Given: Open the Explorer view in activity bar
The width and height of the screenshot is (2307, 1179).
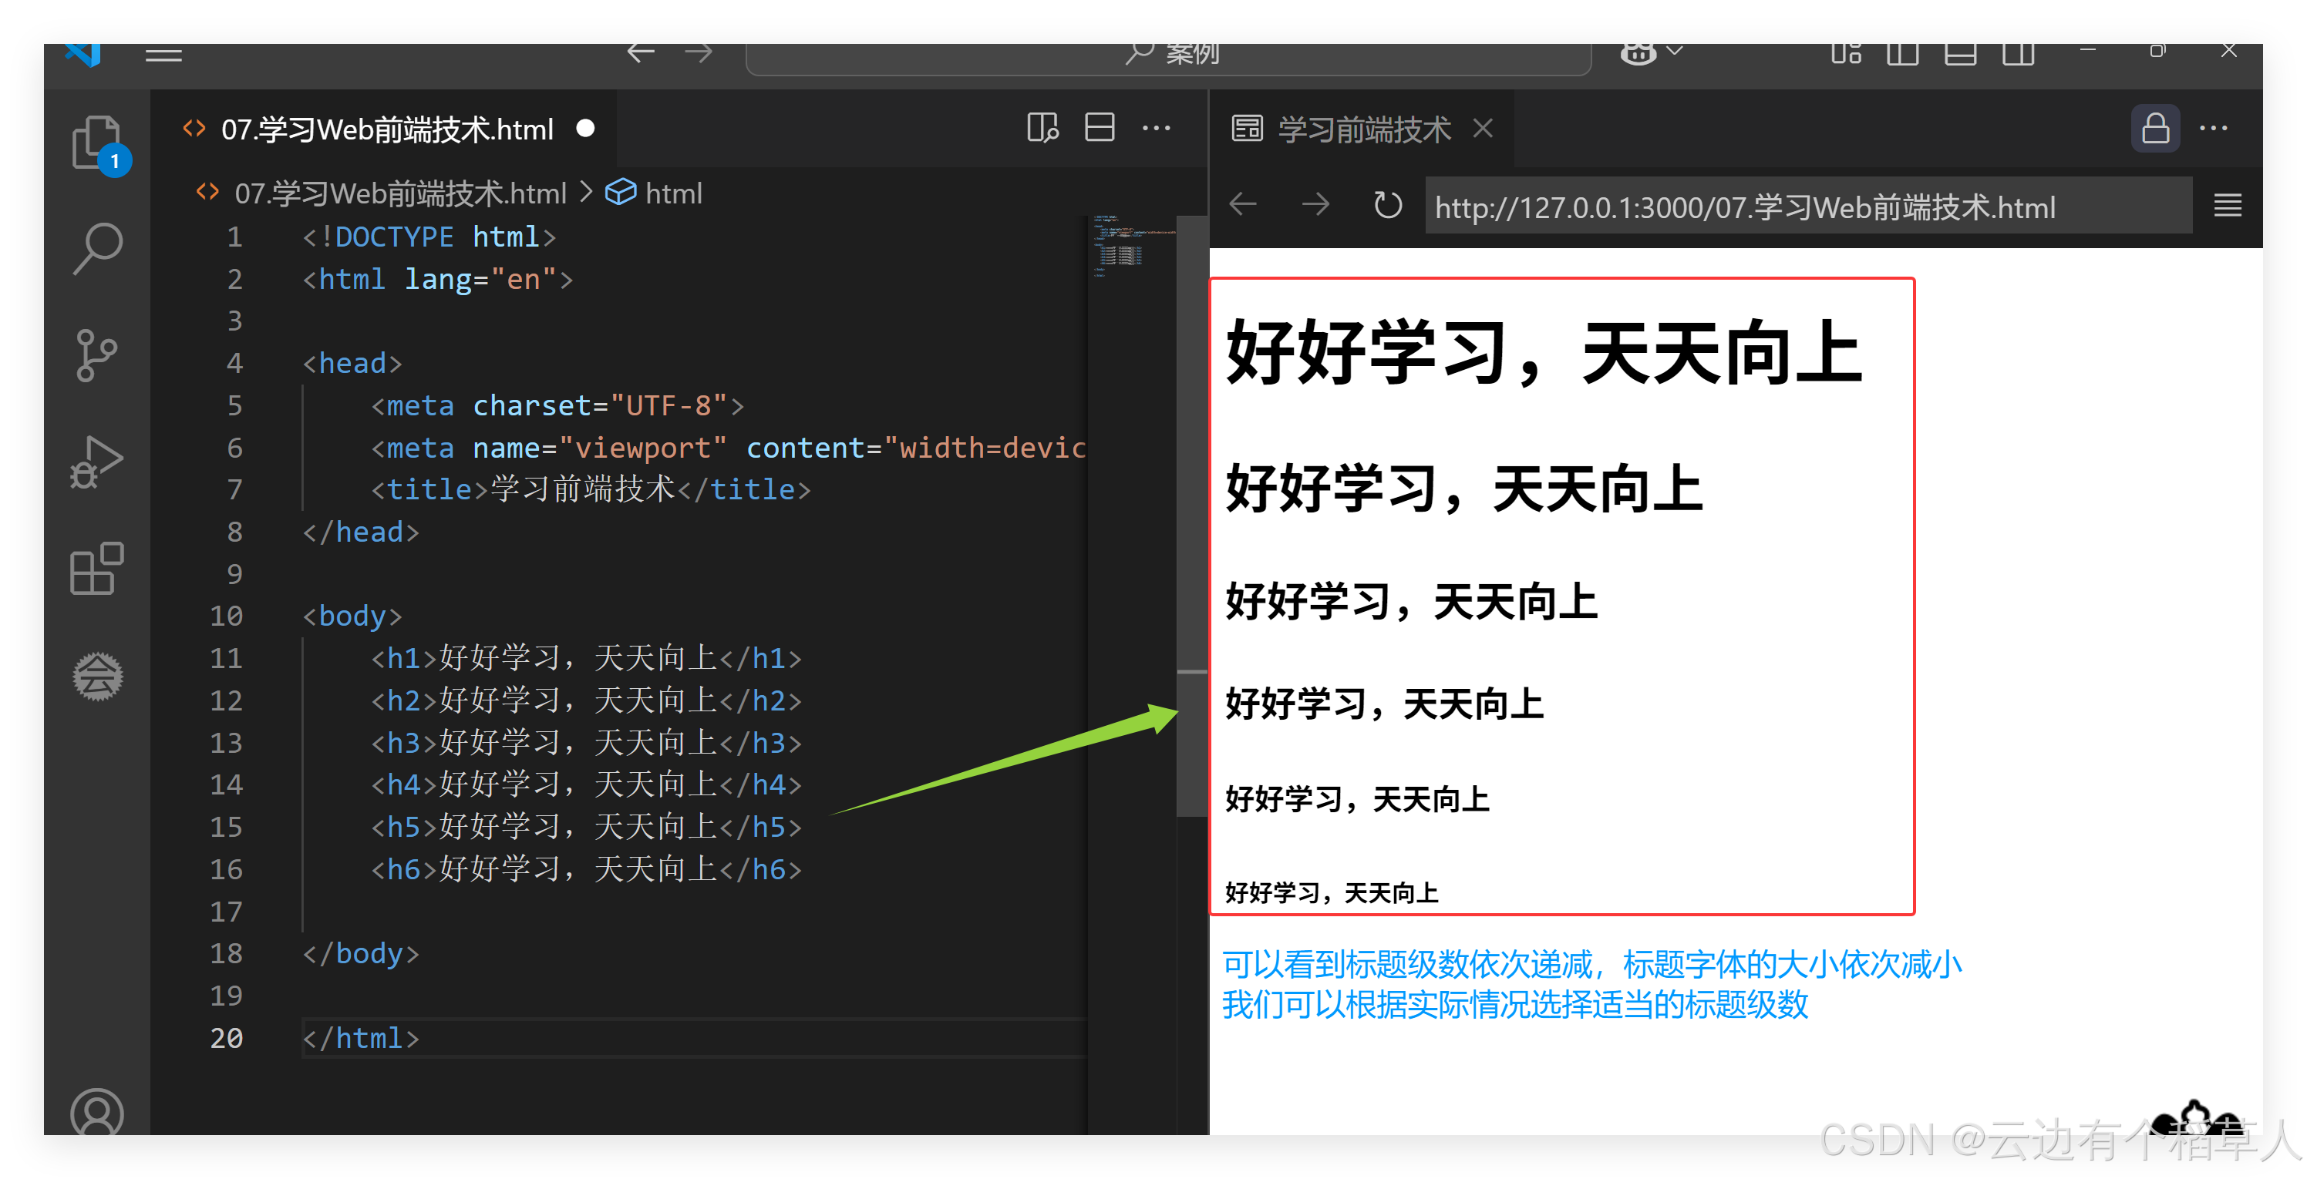Looking at the screenshot, I should [96, 143].
